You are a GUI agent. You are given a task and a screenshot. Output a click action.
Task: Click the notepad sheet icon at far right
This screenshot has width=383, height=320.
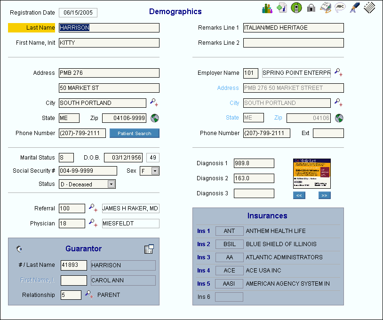click(369, 8)
